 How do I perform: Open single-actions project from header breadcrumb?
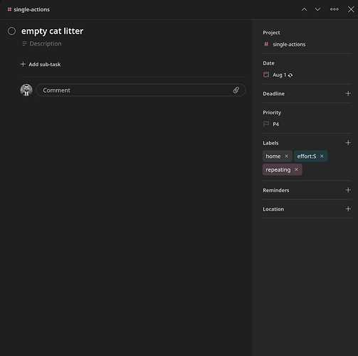[x=28, y=9]
